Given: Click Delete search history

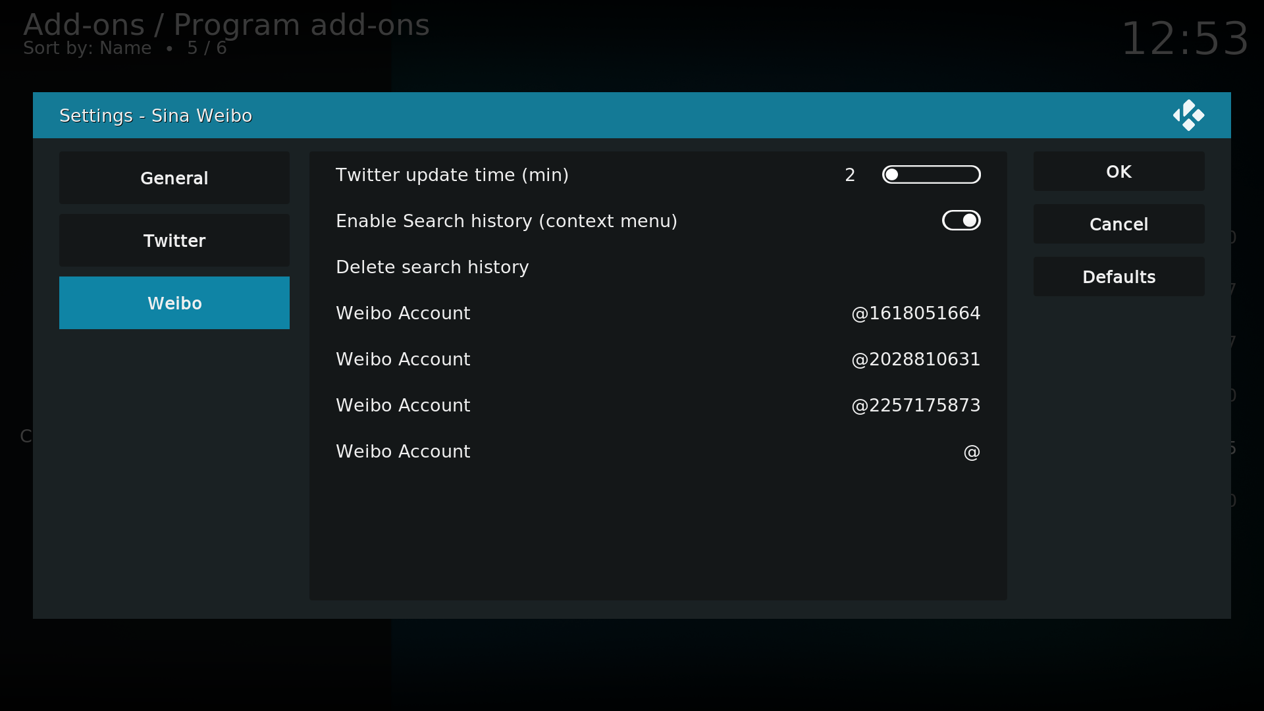Looking at the screenshot, I should (432, 267).
